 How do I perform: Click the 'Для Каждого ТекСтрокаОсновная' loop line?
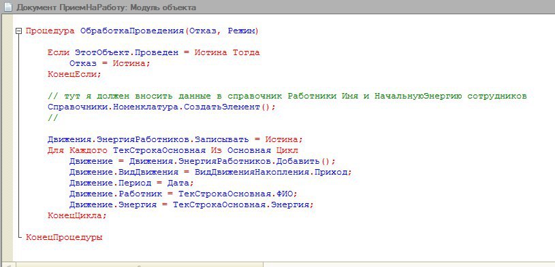click(x=173, y=150)
